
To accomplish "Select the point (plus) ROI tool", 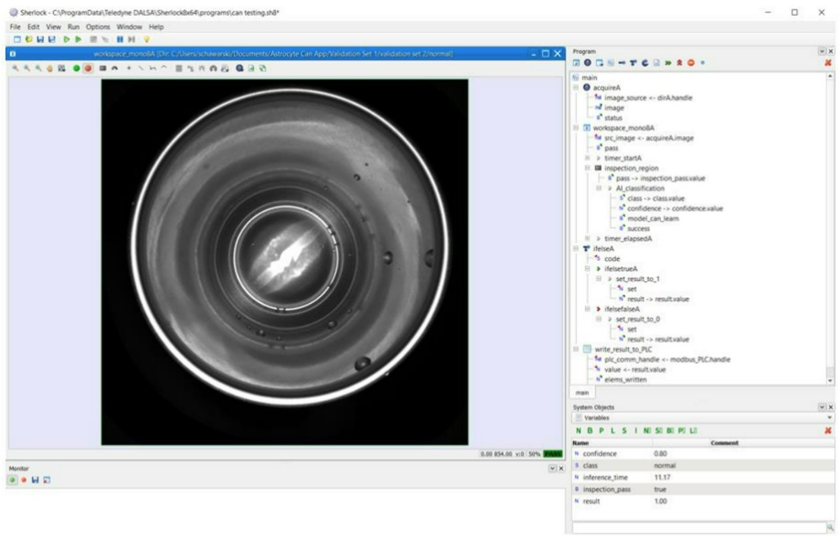I will (129, 68).
